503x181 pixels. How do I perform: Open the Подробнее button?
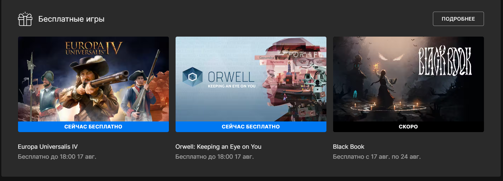[x=458, y=19]
